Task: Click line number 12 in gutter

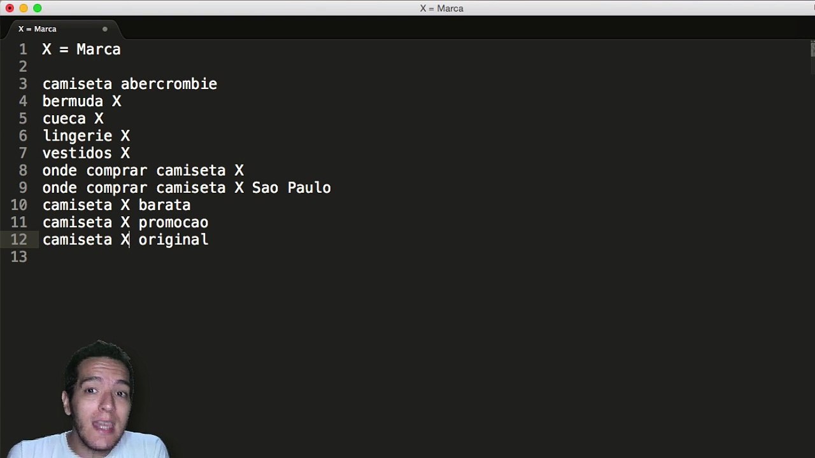Action: [x=18, y=240]
